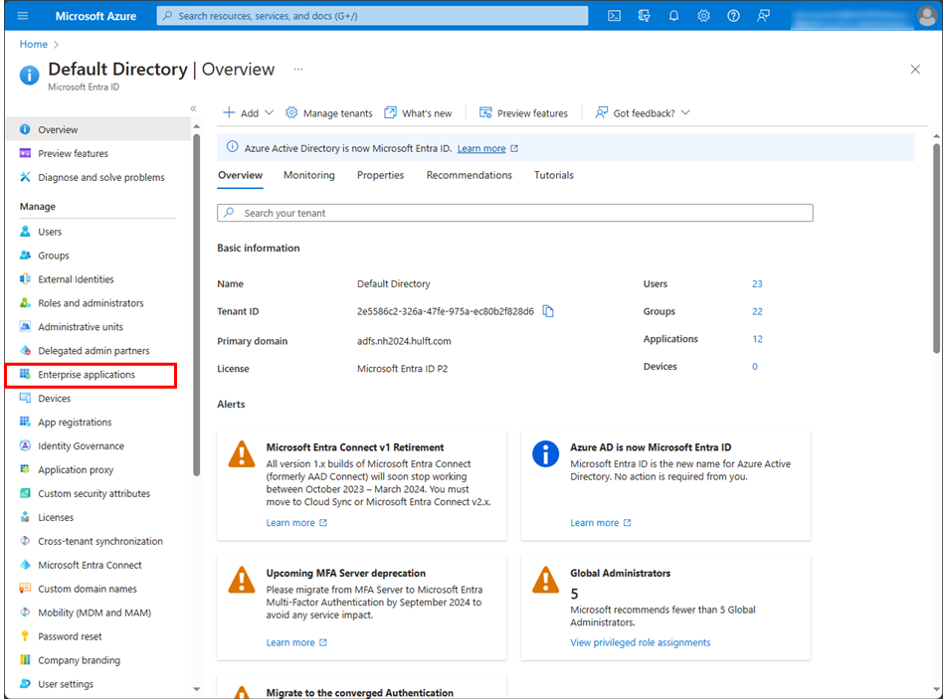Expand the Add dropdown
The width and height of the screenshot is (947, 699).
(x=249, y=113)
